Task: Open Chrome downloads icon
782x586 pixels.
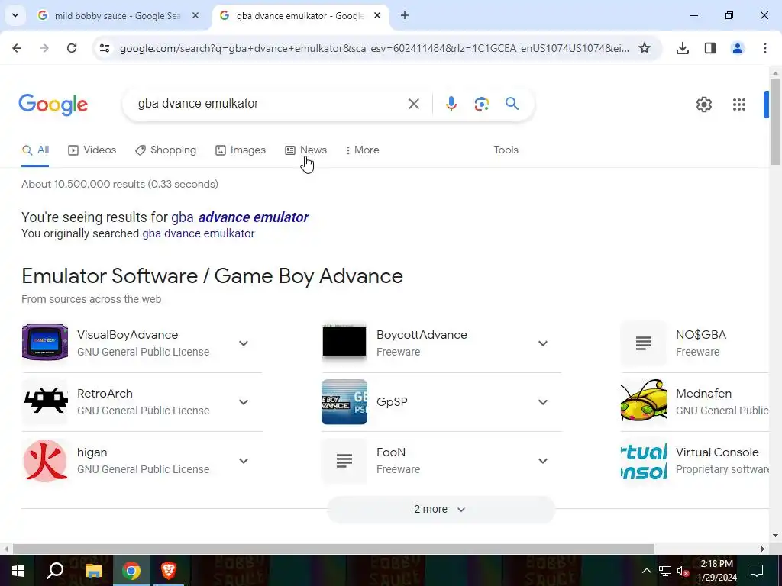Action: [x=682, y=48]
